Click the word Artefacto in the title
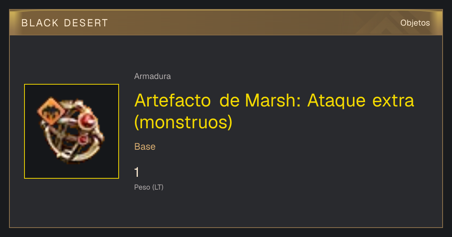This screenshot has width=452, height=237. [173, 100]
